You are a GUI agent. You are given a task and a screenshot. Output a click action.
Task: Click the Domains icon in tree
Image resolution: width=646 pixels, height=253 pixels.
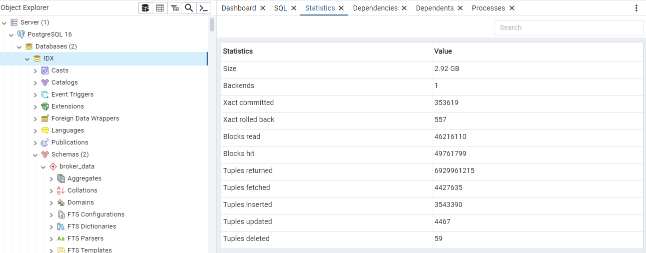click(x=61, y=202)
